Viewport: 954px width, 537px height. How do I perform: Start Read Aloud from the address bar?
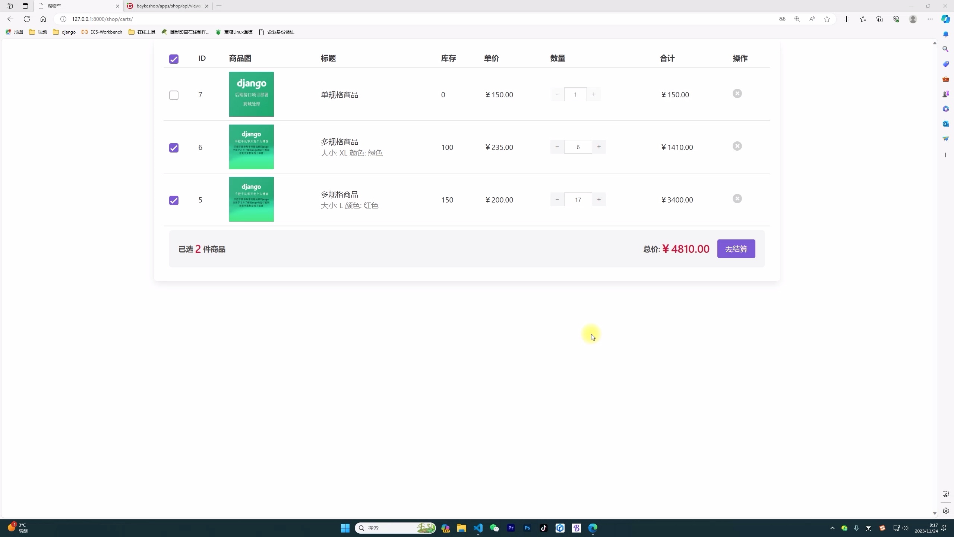(812, 19)
